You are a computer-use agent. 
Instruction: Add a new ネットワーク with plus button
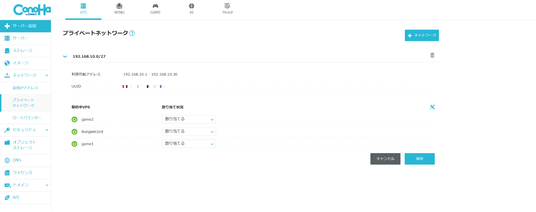pyautogui.click(x=422, y=35)
